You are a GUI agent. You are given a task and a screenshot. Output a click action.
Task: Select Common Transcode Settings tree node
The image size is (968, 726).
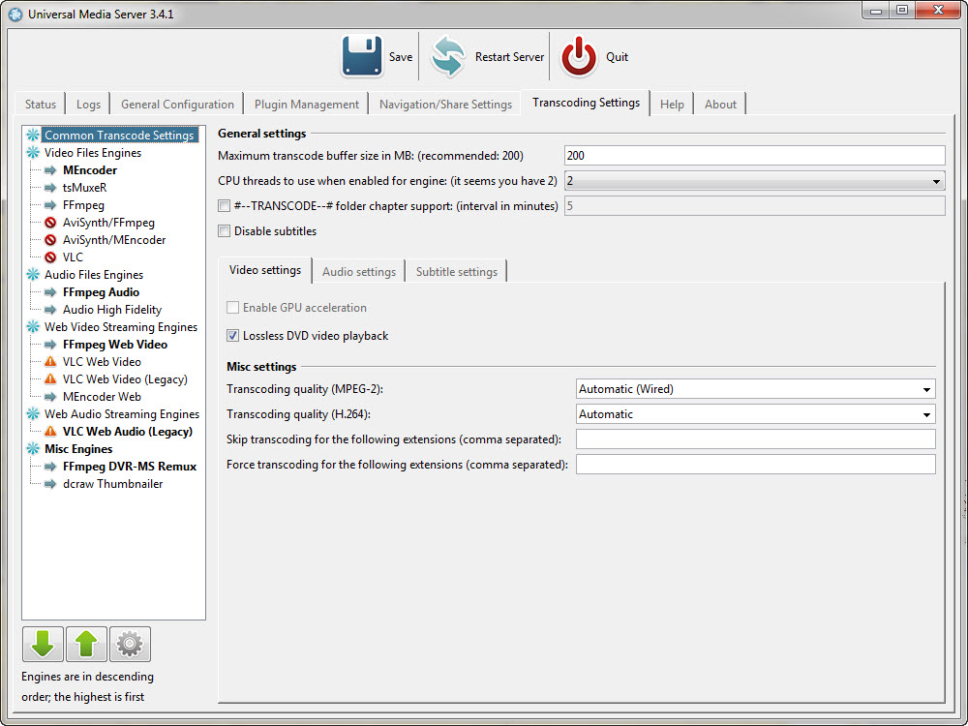pyautogui.click(x=120, y=136)
